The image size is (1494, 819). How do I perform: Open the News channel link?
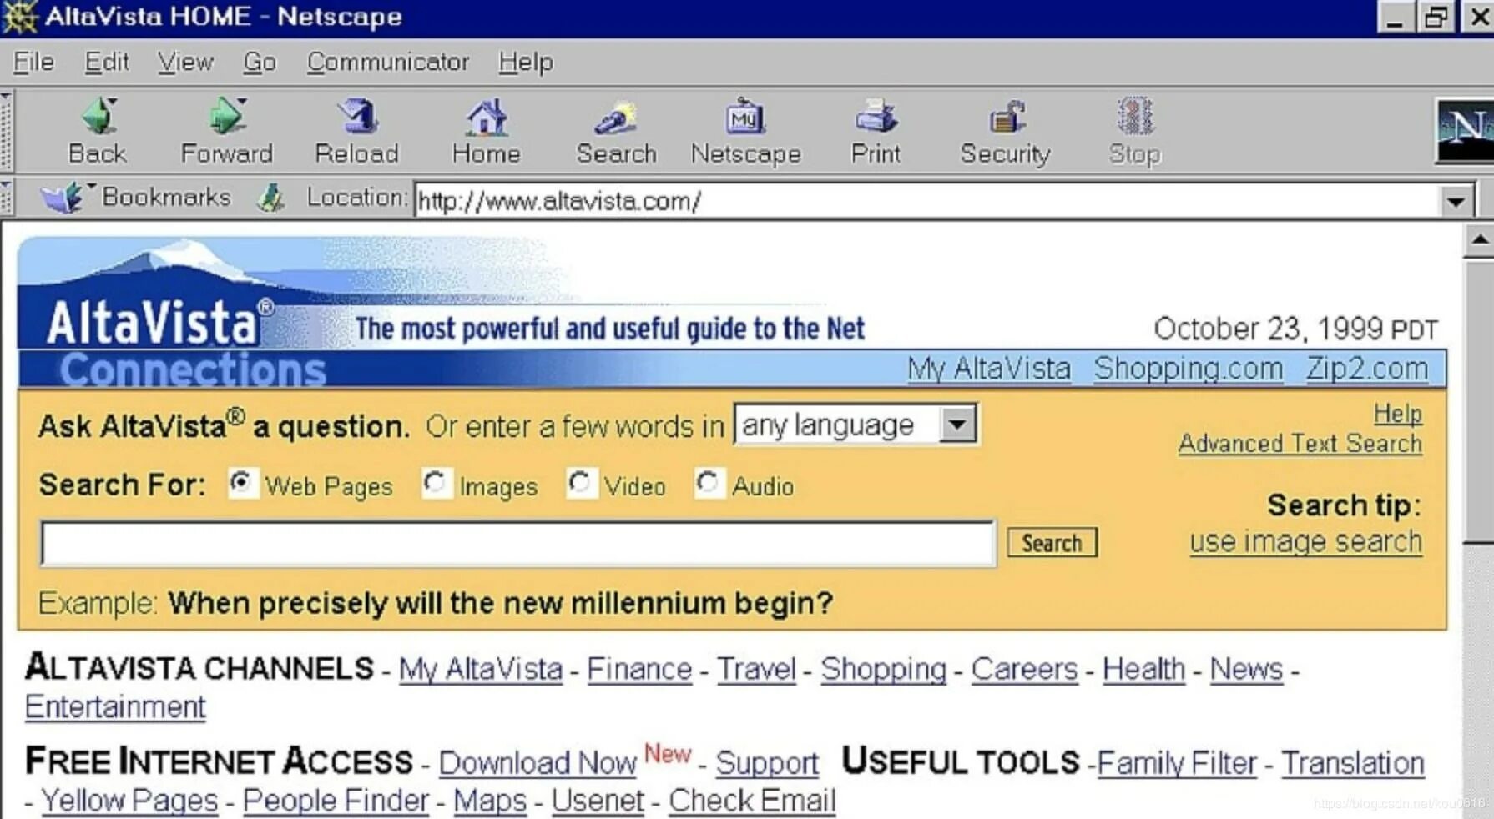[x=1246, y=669]
